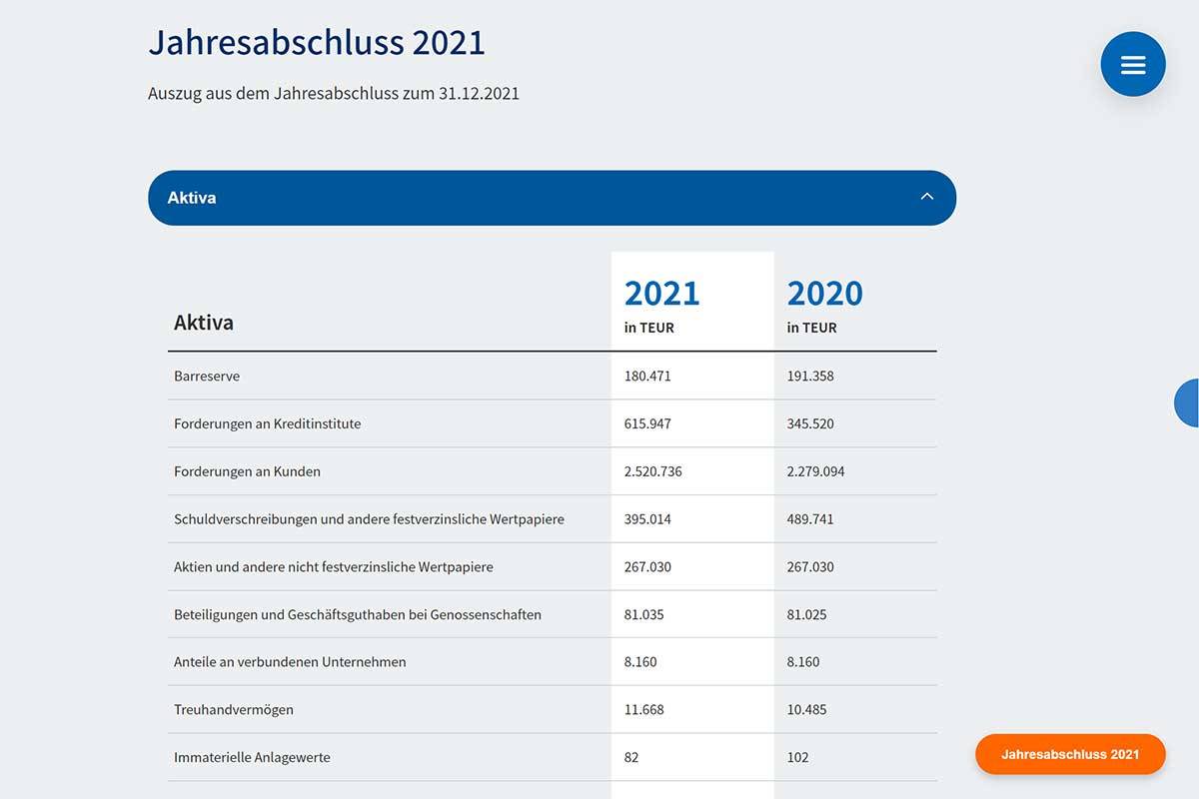Select the Jahresabschluss 2021 page heading
This screenshot has height=799, width=1199.
click(317, 43)
